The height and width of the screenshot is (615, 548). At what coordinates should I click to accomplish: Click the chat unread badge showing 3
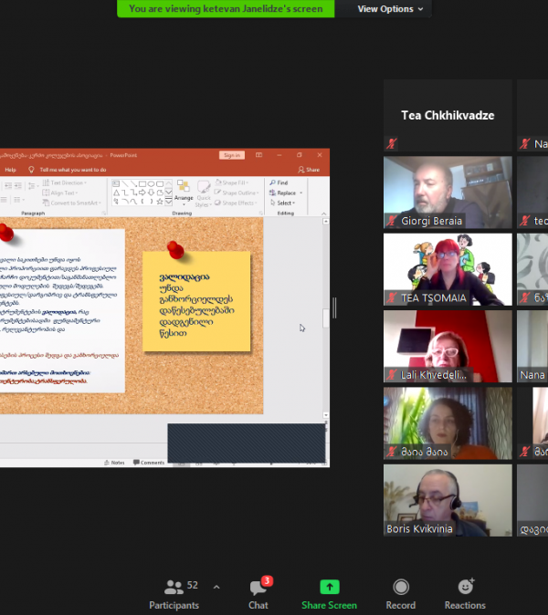[x=267, y=580]
